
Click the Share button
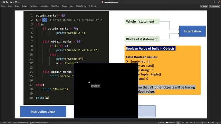click(204, 6)
